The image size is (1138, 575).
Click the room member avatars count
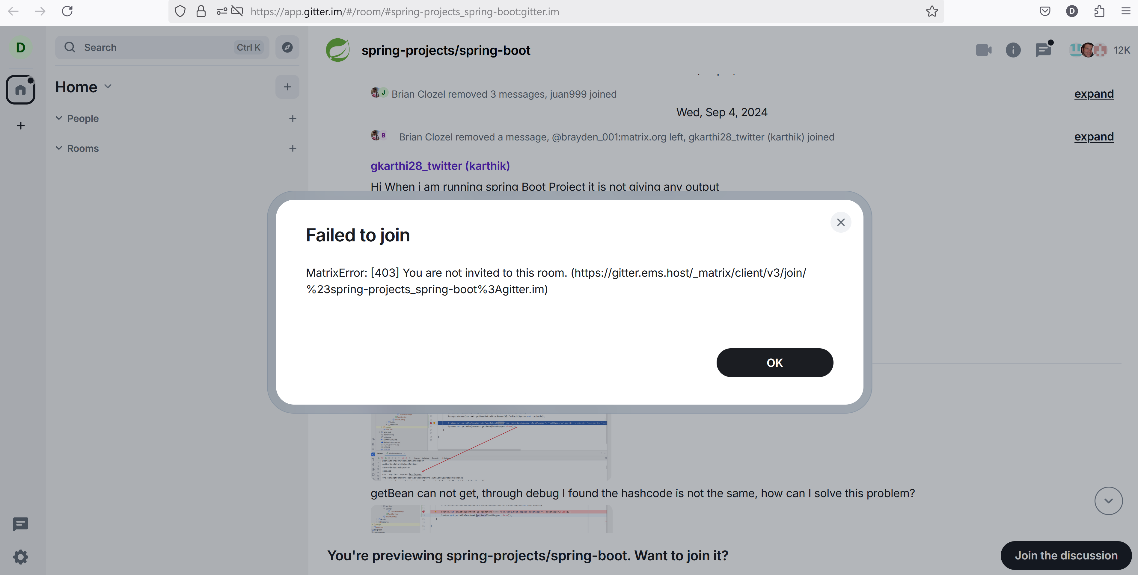point(1099,50)
